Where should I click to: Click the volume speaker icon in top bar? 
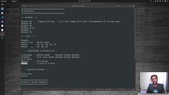point(160,1)
